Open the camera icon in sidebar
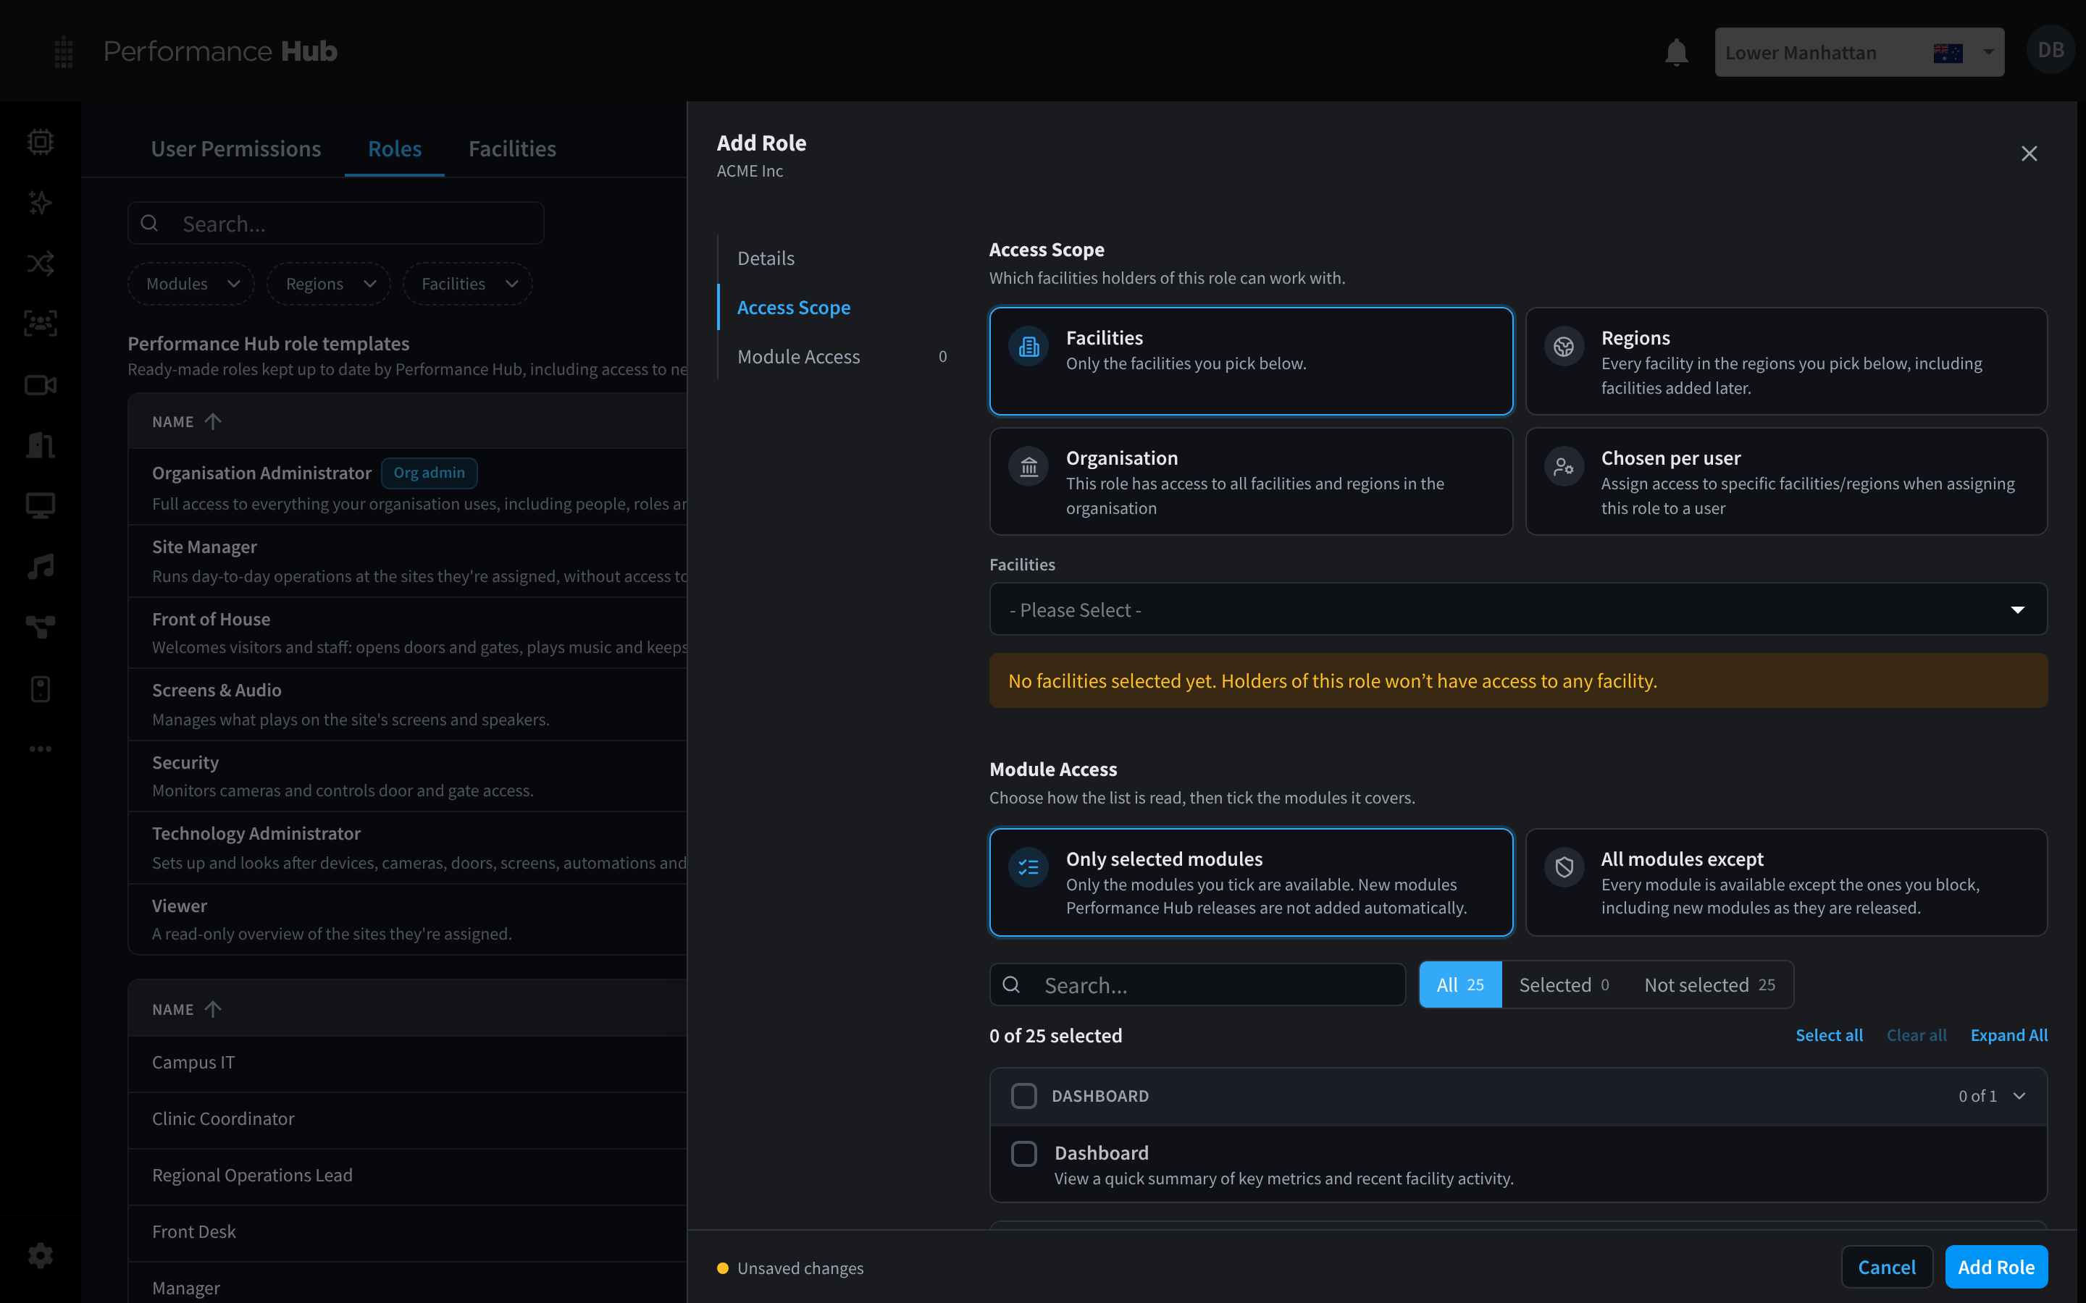This screenshot has height=1303, width=2086. tap(41, 384)
